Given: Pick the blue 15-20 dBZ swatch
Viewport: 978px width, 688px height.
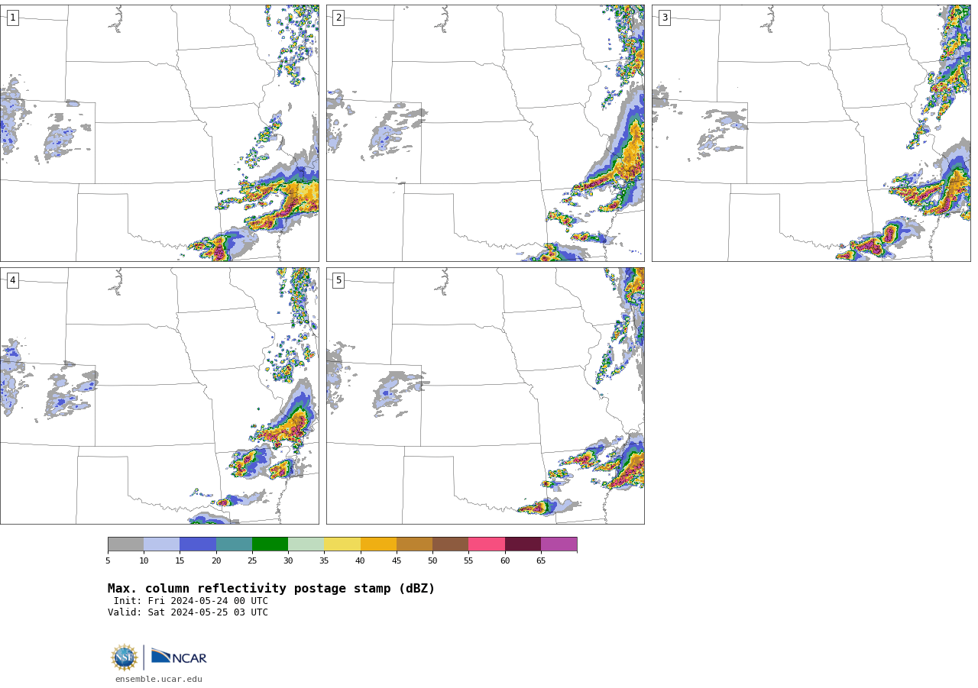Looking at the screenshot, I should (x=198, y=544).
